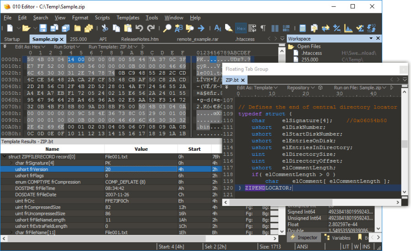Toggle the INS insert mode indicator
The height and width of the screenshot is (251, 411).
tap(366, 246)
